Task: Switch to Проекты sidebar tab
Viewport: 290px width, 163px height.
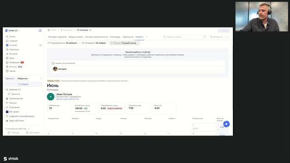Action: click(10, 78)
